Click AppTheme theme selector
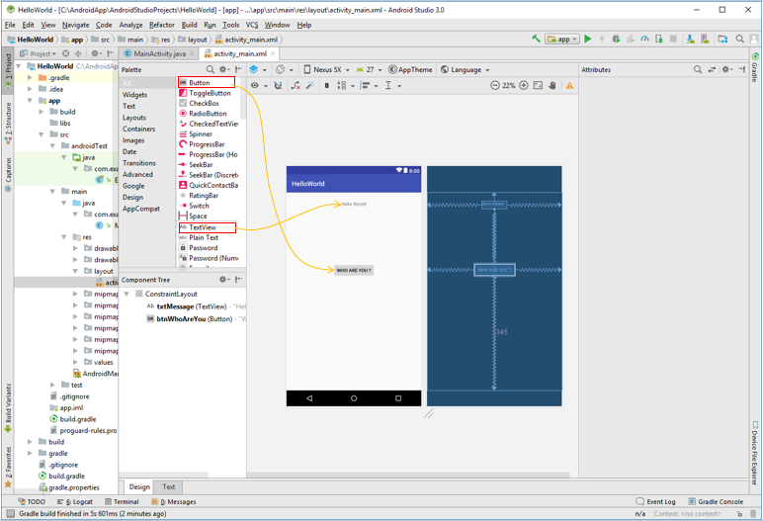This screenshot has width=763, height=521. pyautogui.click(x=410, y=69)
